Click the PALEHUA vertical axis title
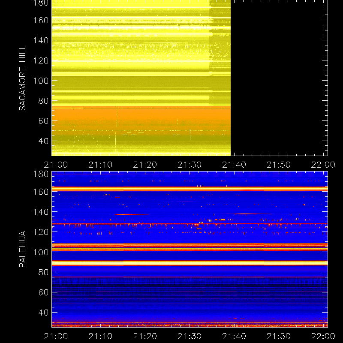The height and width of the screenshot is (343, 343). coord(23,249)
